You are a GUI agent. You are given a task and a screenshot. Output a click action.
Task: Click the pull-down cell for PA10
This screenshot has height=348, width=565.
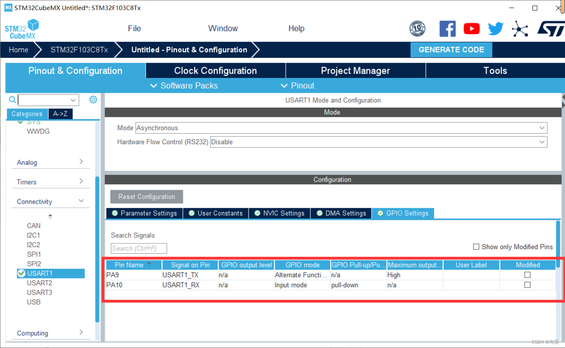(358, 285)
